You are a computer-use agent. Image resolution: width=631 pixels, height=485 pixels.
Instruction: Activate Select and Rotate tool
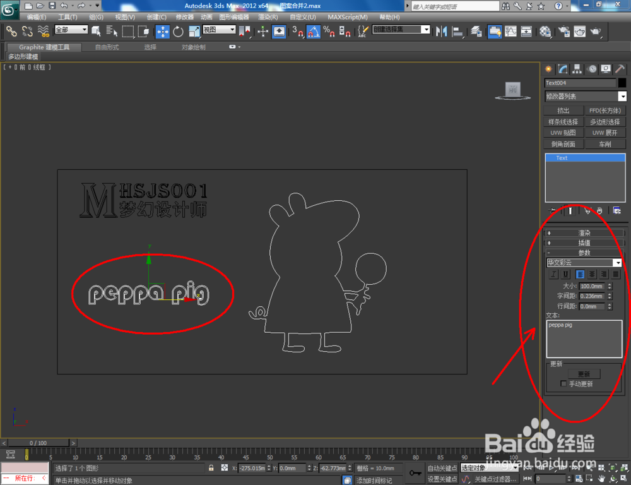coord(179,31)
